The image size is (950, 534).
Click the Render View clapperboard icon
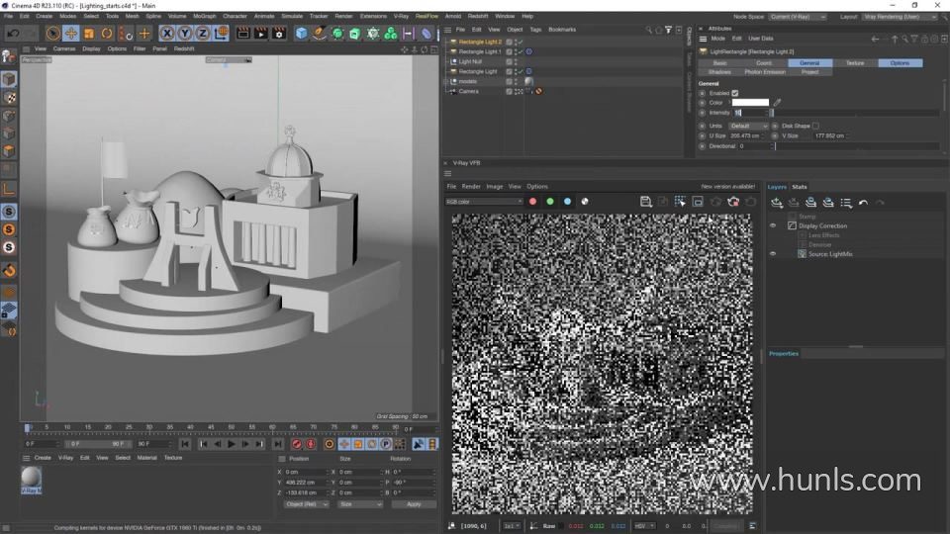tap(243, 34)
